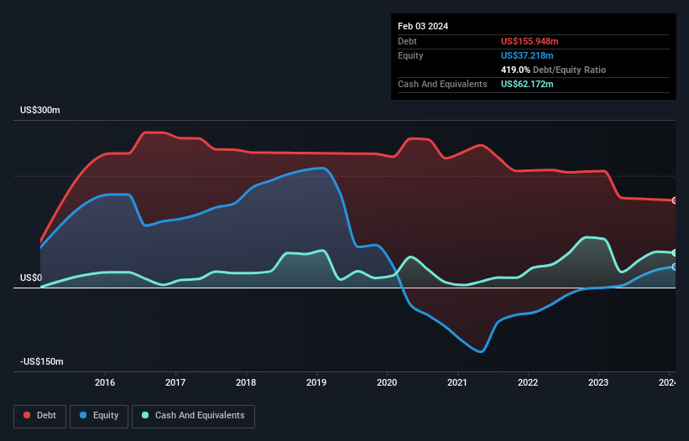Click the 2017 x-axis label
Image resolution: width=689 pixels, height=441 pixels.
(175, 382)
